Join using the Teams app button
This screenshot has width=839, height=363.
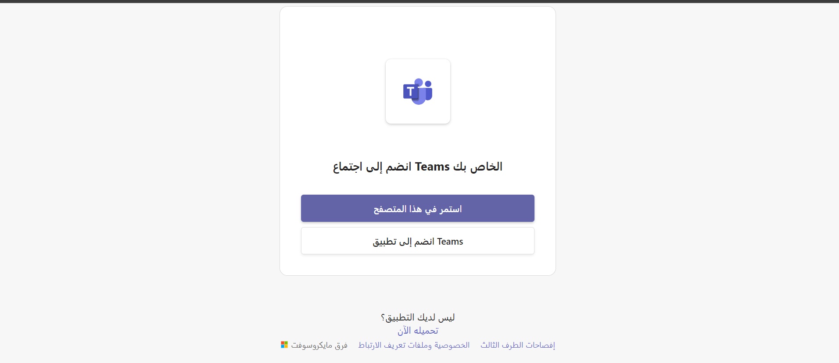tap(418, 241)
